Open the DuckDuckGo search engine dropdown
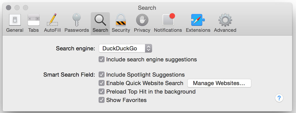The width and height of the screenshot is (296, 113). pos(125,49)
